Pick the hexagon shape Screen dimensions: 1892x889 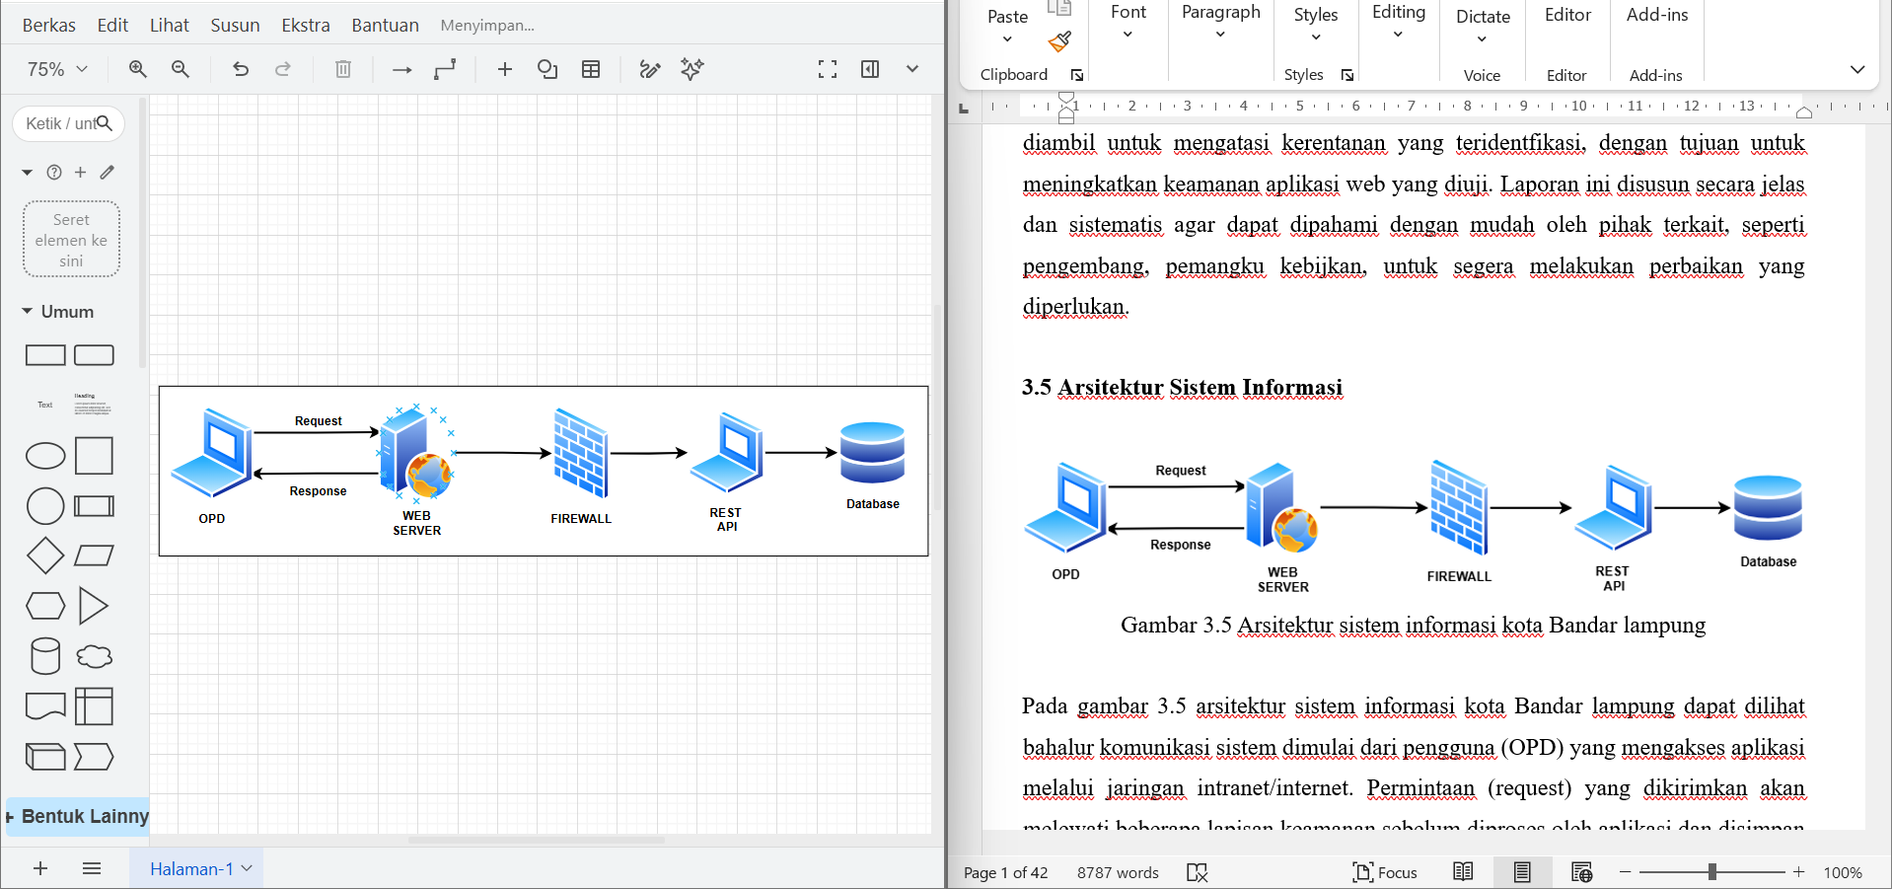[x=45, y=606]
